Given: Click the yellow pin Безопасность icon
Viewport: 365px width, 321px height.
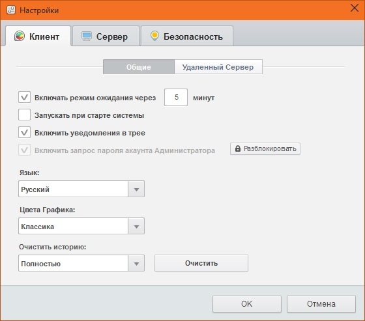Looking at the screenshot, I should click(154, 36).
